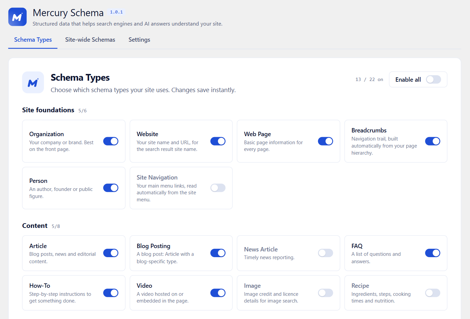470x319 pixels.
Task: Click the 'Mercury Schema' page title
Action: pos(68,13)
